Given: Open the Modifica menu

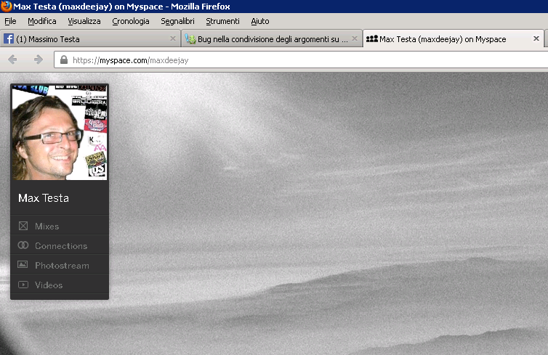Looking at the screenshot, I should pos(42,21).
